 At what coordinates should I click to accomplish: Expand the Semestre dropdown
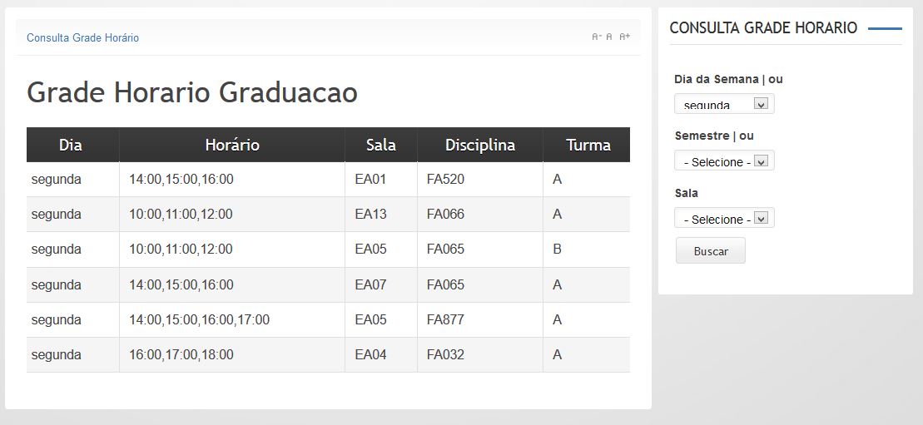[x=724, y=161]
